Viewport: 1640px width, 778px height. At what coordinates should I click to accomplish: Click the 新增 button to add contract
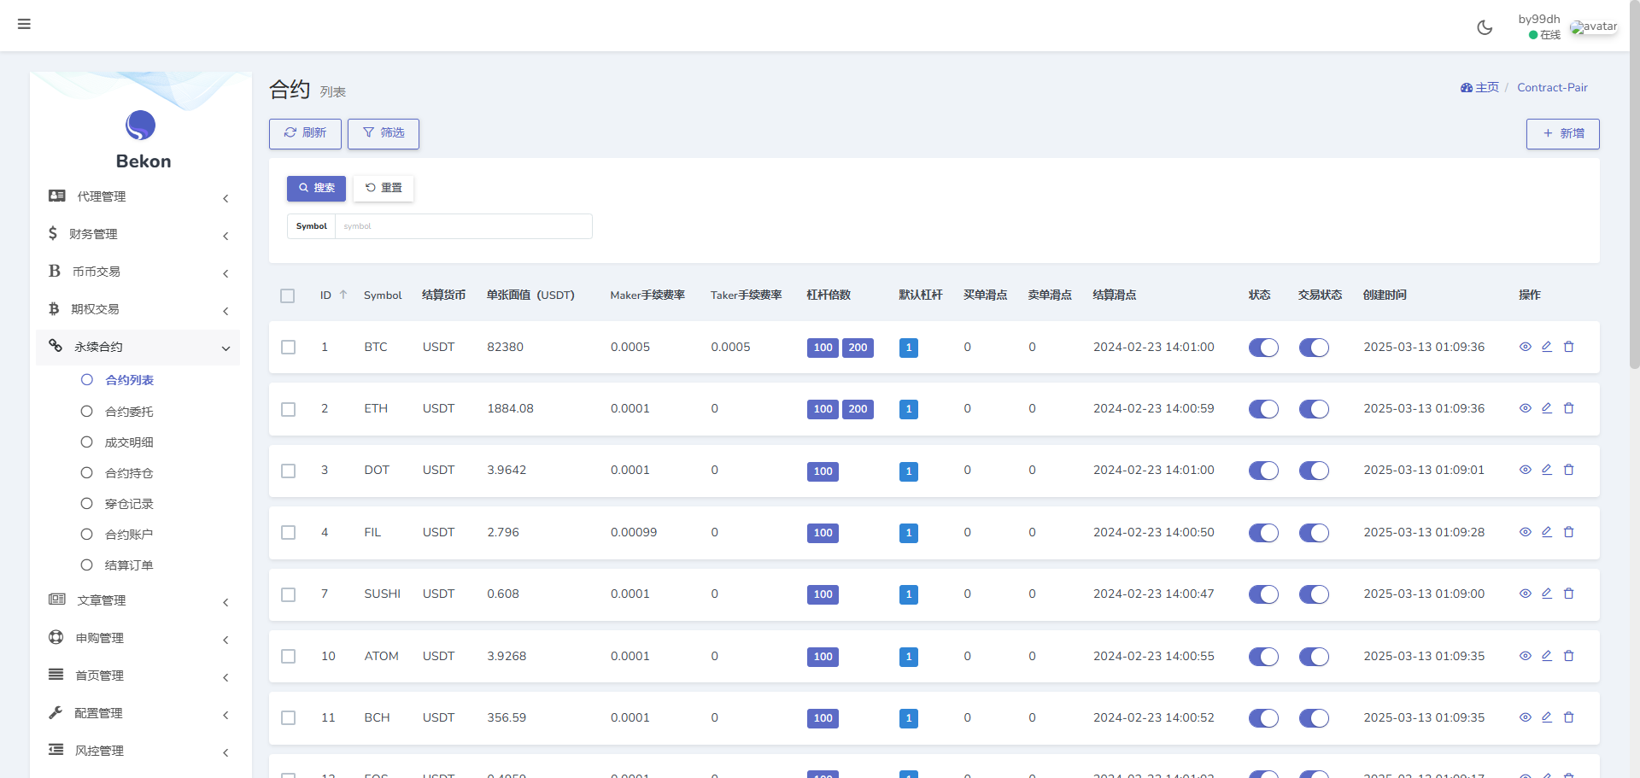click(x=1562, y=134)
